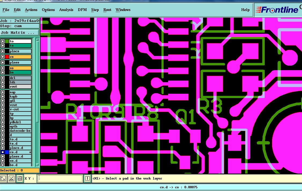This screenshot has height=191, width=302.
Task: Select the v-cut layer row
Action: coord(20,109)
